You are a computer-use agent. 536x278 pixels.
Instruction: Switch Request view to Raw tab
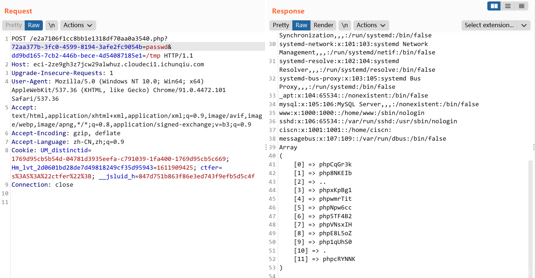point(34,25)
